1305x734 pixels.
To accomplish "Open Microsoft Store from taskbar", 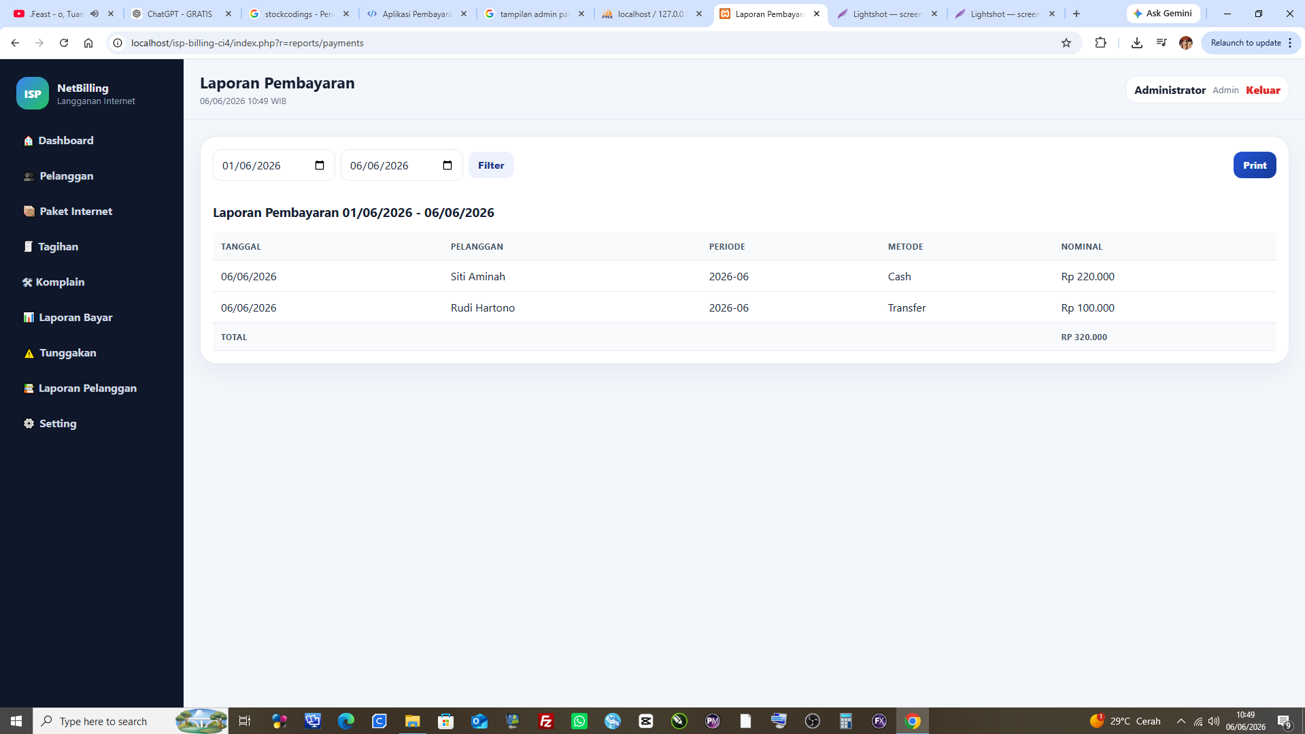I will pos(446,721).
